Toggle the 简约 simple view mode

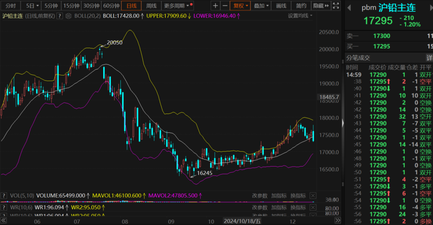point(300,5)
